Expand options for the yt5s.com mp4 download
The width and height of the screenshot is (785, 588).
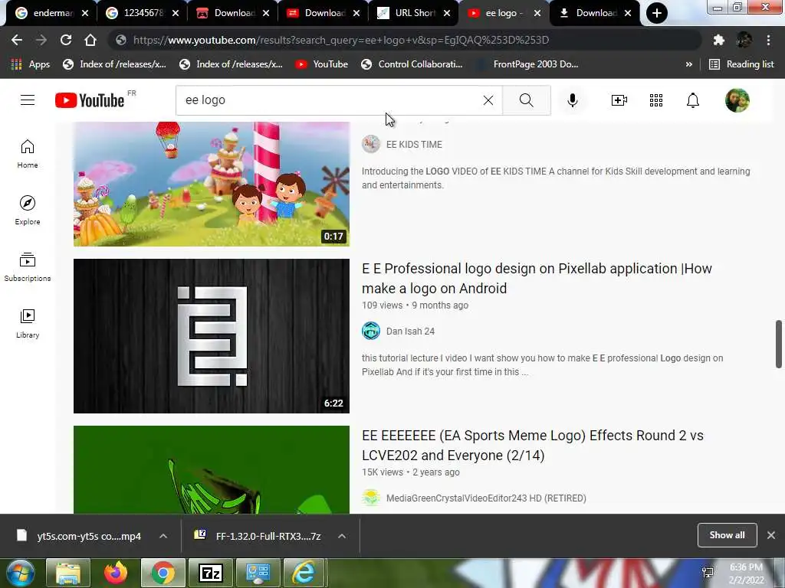tap(163, 536)
